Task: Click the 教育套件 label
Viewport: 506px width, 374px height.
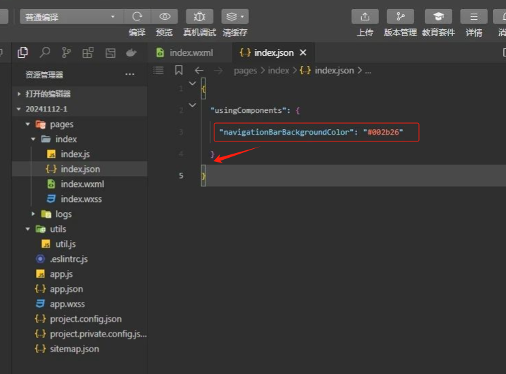Action: point(438,33)
